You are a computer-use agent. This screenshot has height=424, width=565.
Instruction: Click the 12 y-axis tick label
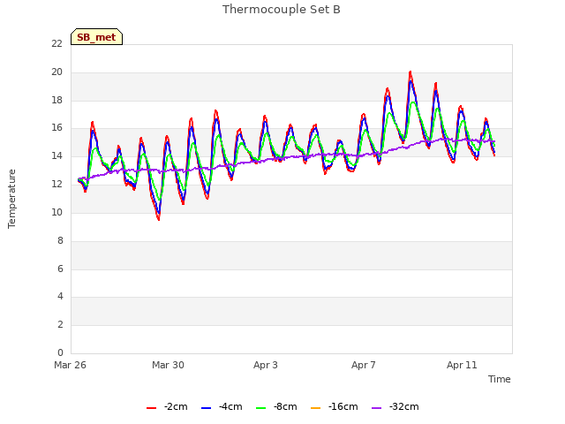56,185
